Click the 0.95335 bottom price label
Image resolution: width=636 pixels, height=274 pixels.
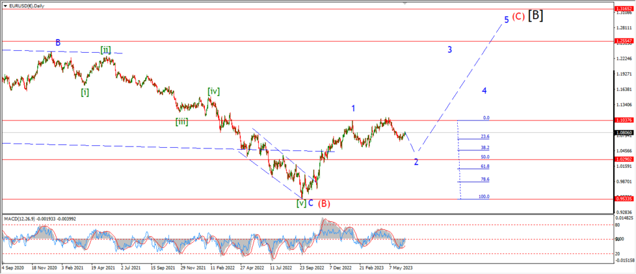pos(624,199)
